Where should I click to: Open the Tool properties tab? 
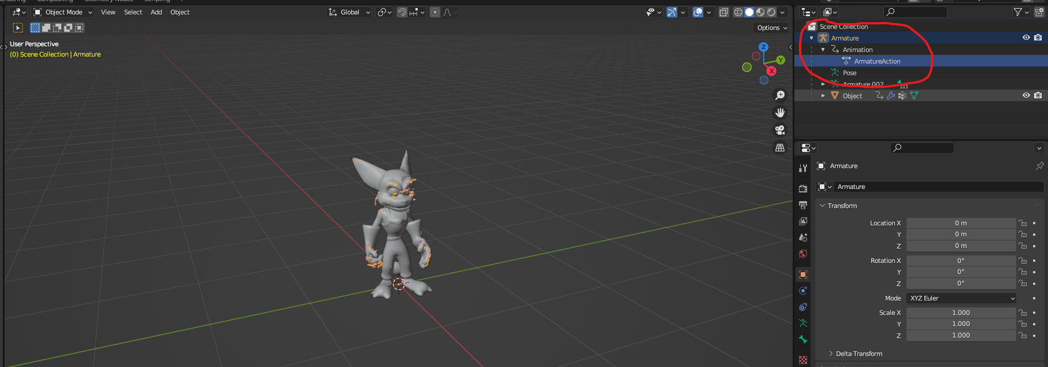[803, 168]
